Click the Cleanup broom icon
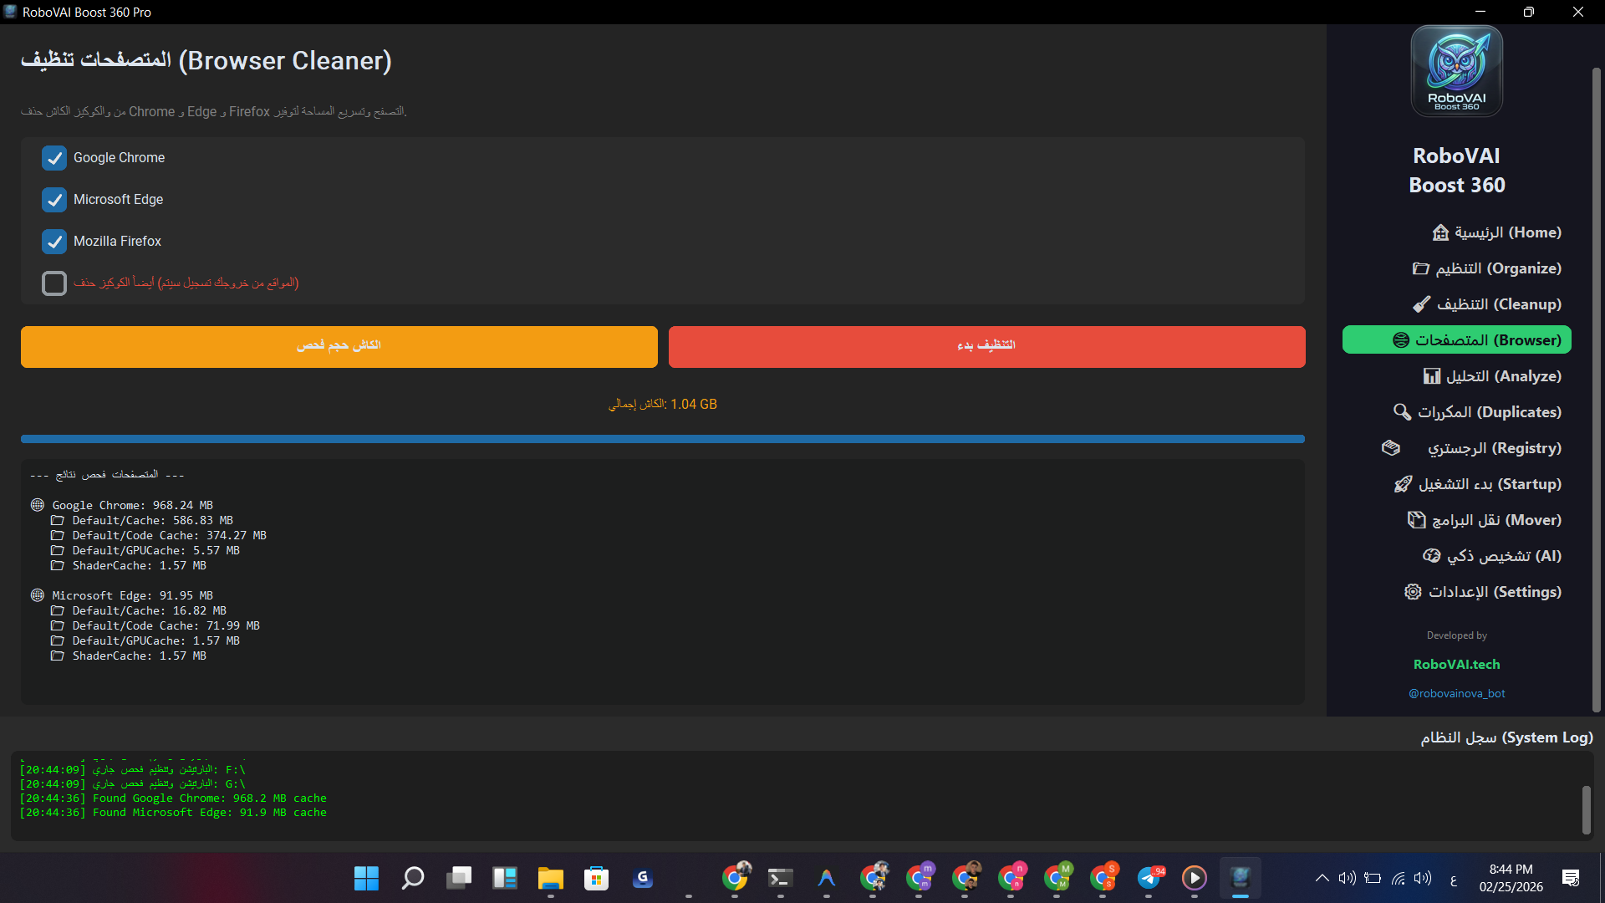 (x=1421, y=304)
